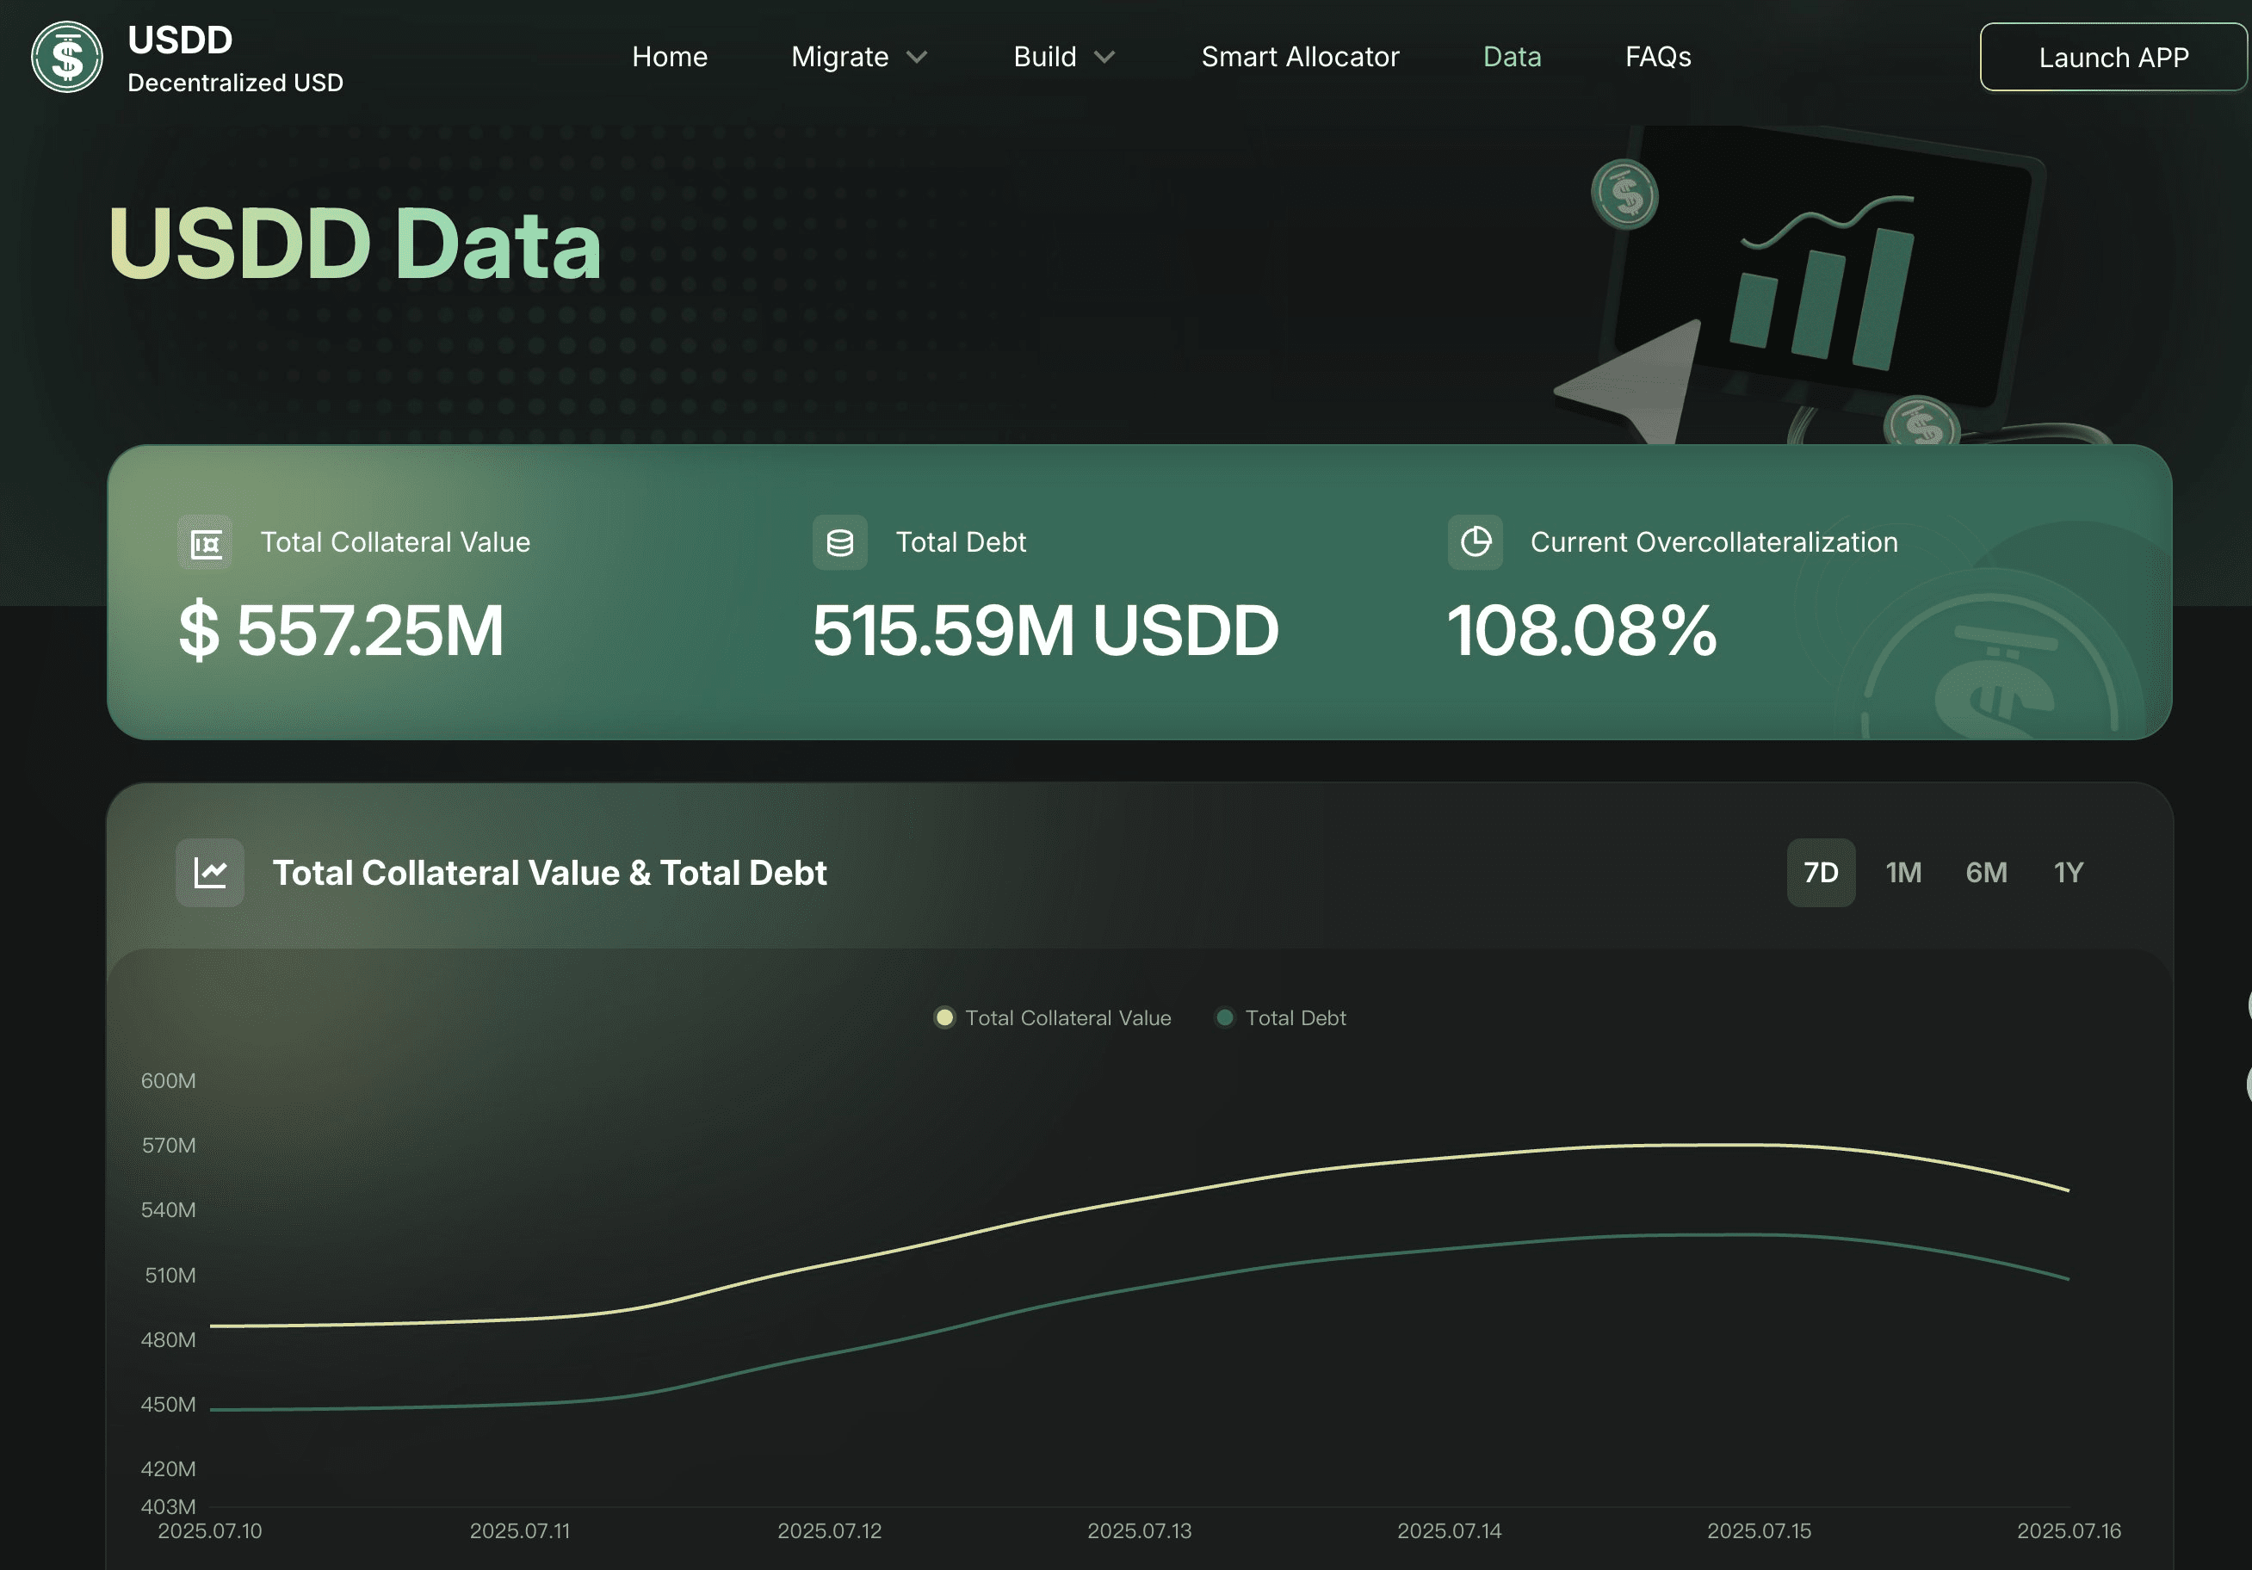Open the Home link in navigation
This screenshot has width=2252, height=1570.
tap(669, 57)
